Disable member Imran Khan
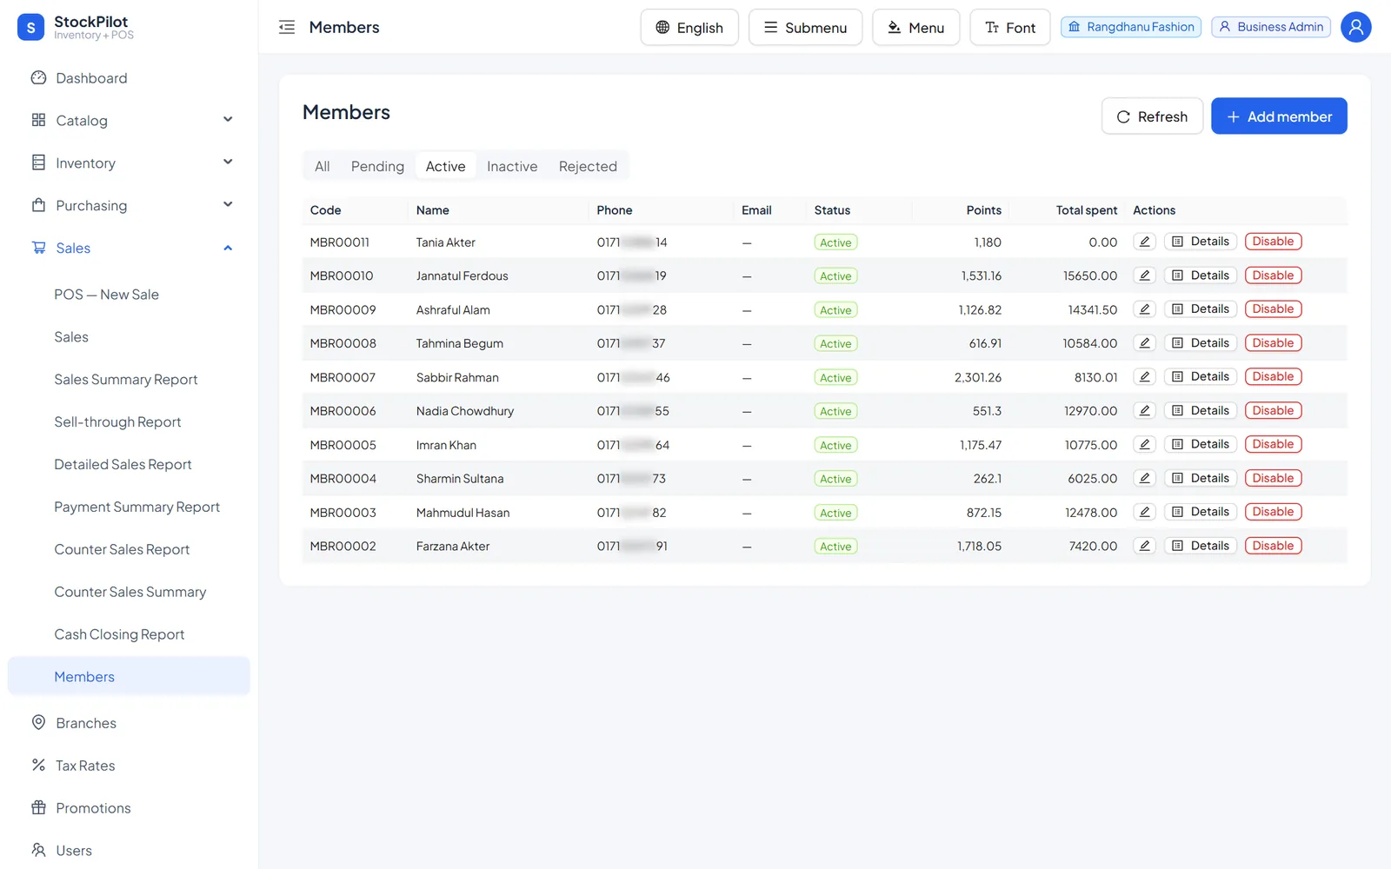 coord(1273,444)
